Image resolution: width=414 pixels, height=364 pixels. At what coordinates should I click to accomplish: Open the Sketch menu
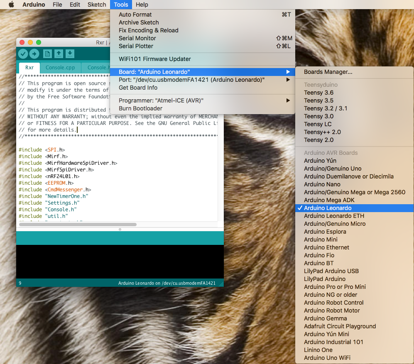point(97,5)
